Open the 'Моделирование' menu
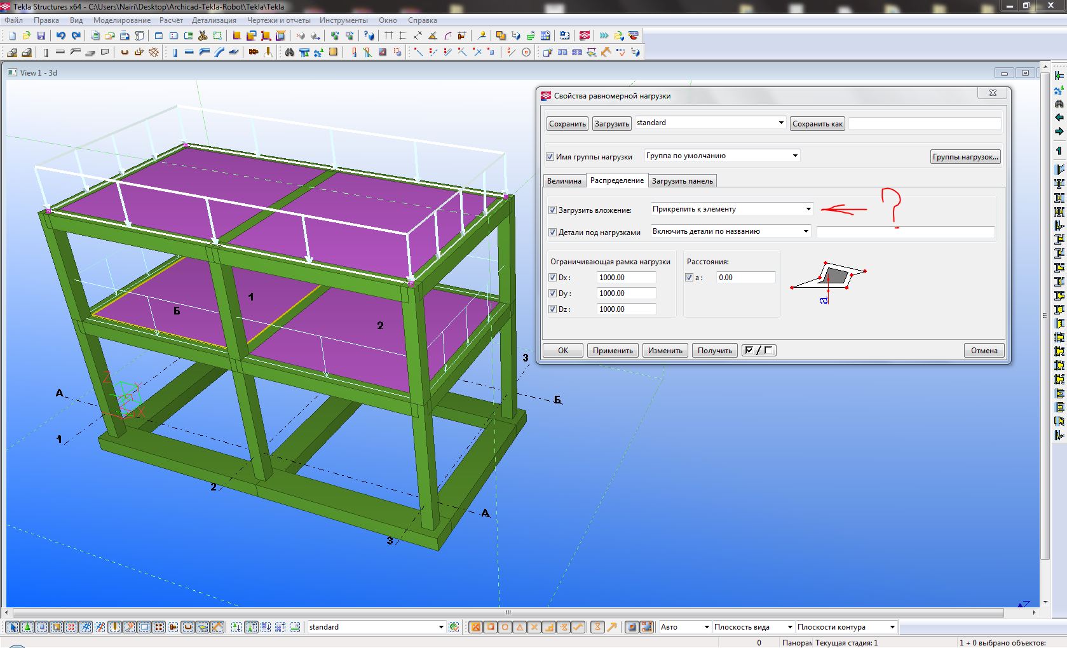The height and width of the screenshot is (648, 1067). 122,20
